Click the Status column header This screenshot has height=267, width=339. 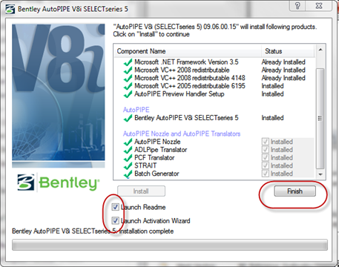point(288,51)
